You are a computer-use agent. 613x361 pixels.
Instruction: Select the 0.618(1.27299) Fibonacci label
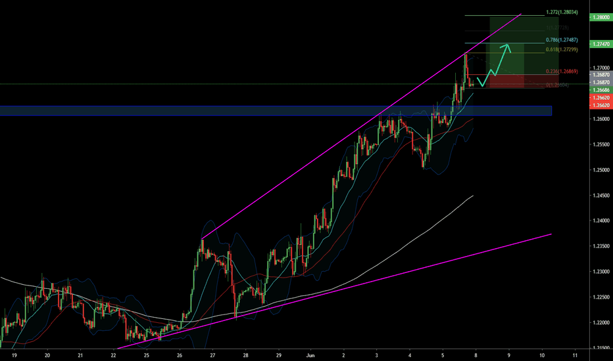click(x=562, y=50)
